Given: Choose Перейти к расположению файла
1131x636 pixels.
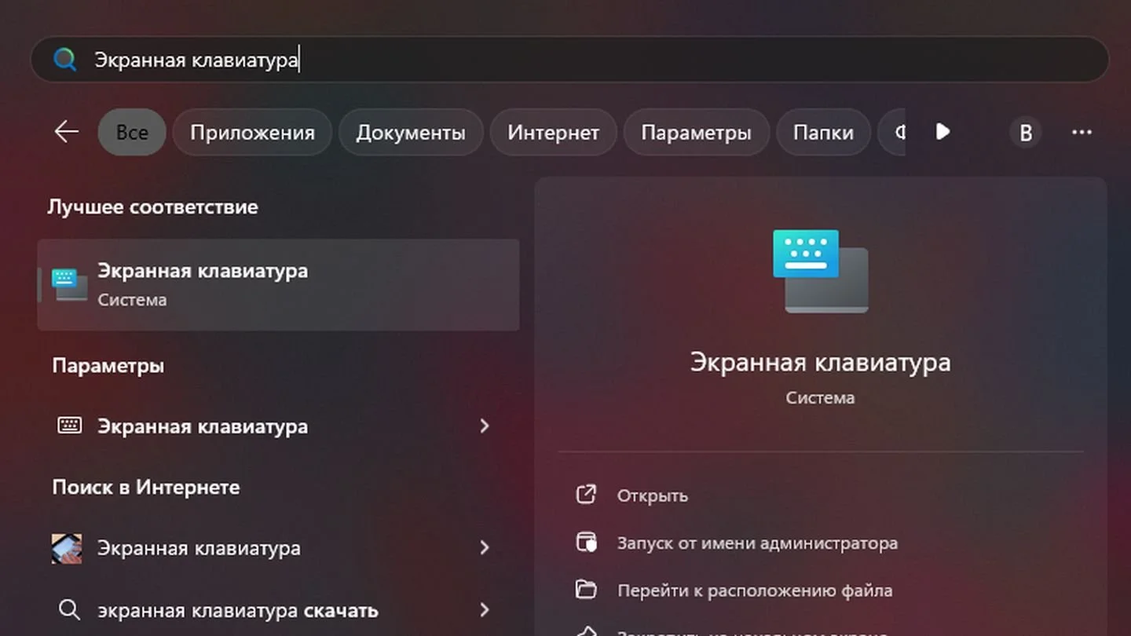Looking at the screenshot, I should [x=755, y=590].
